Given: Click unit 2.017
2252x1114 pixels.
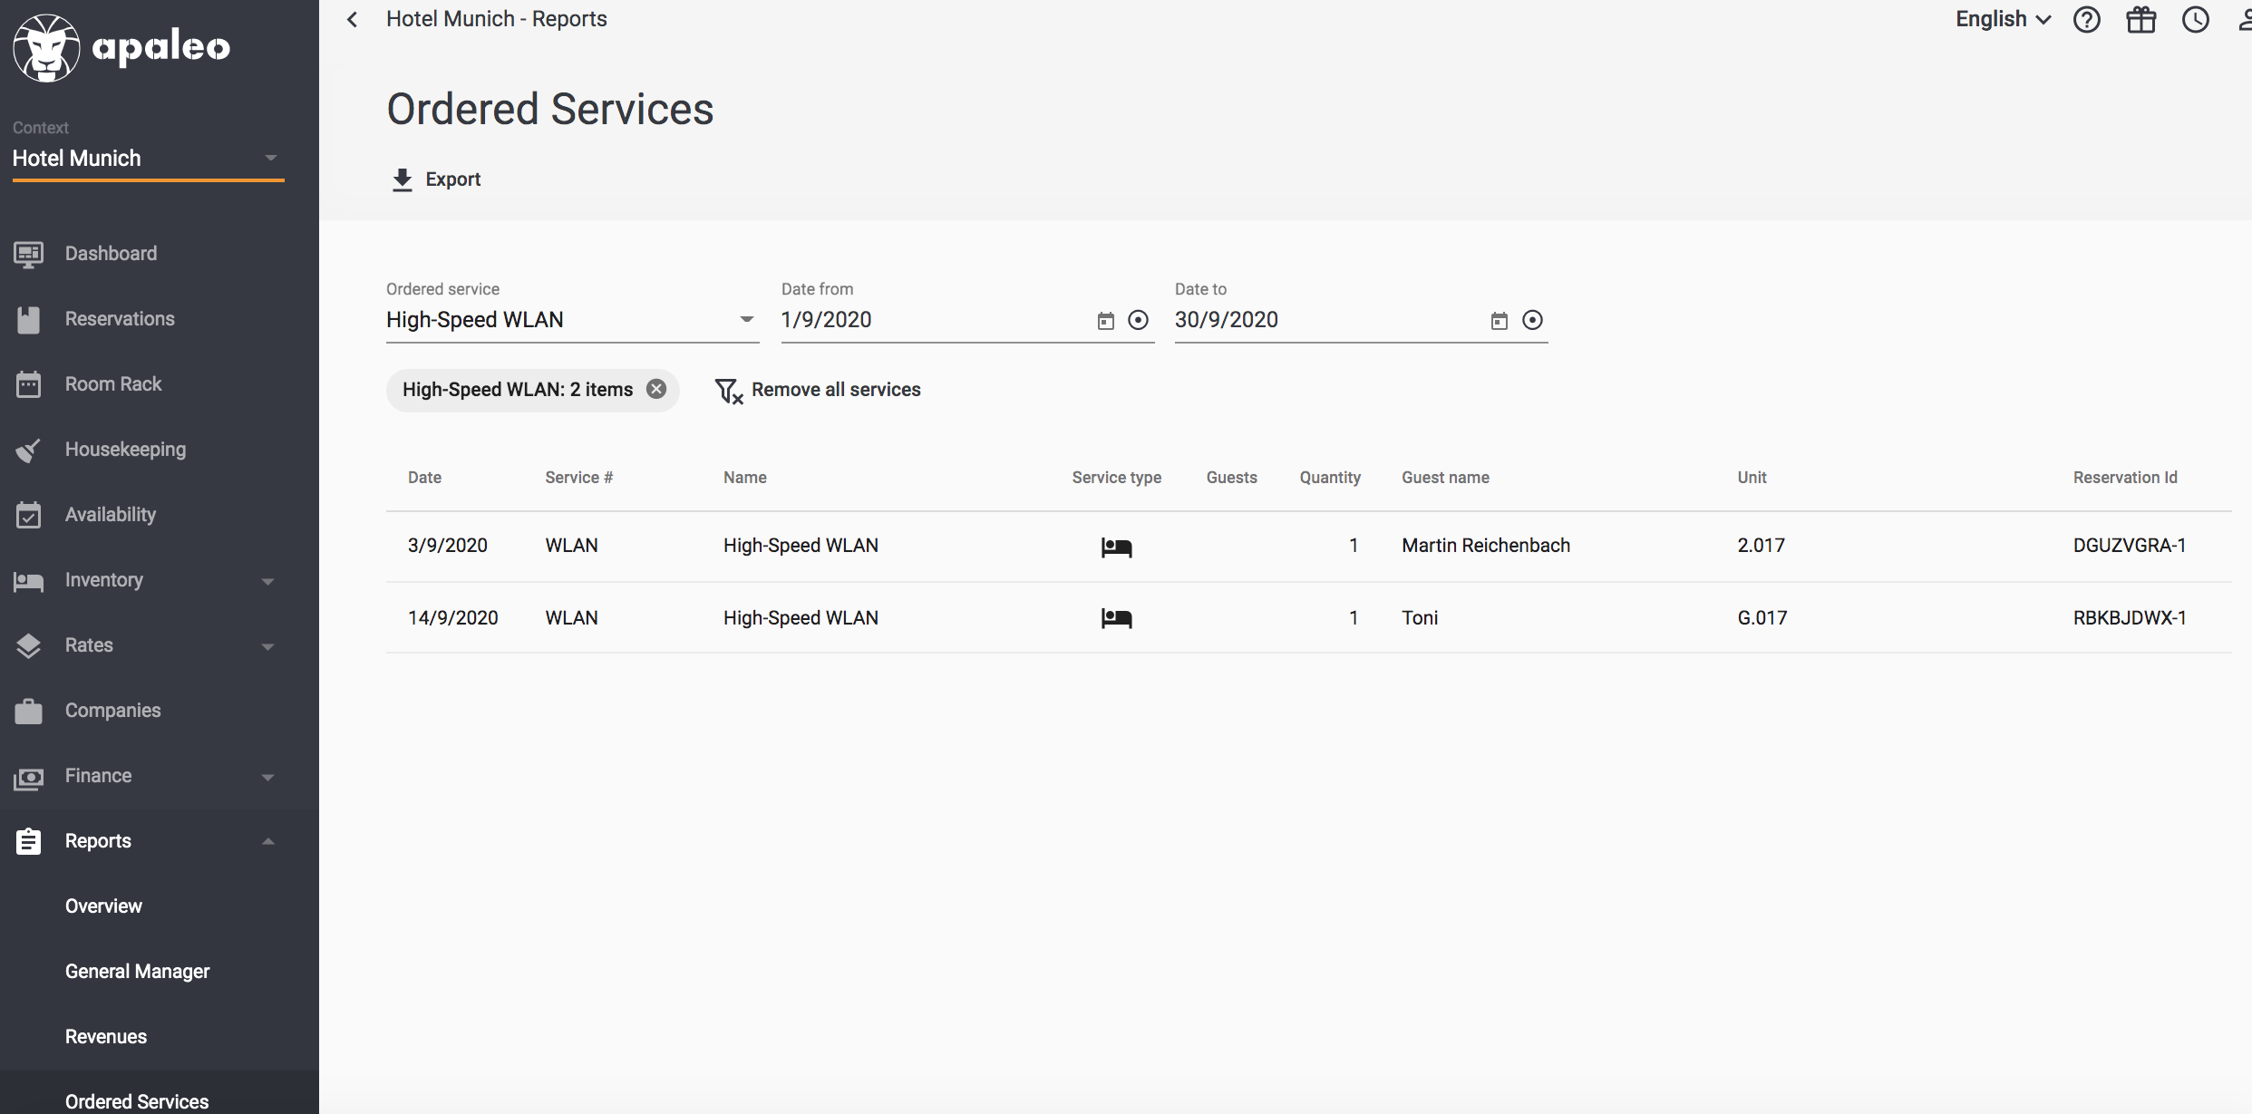Looking at the screenshot, I should (x=1761, y=546).
